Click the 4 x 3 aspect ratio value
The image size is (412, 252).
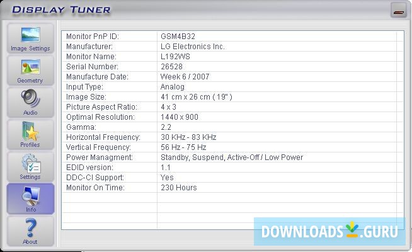168,107
